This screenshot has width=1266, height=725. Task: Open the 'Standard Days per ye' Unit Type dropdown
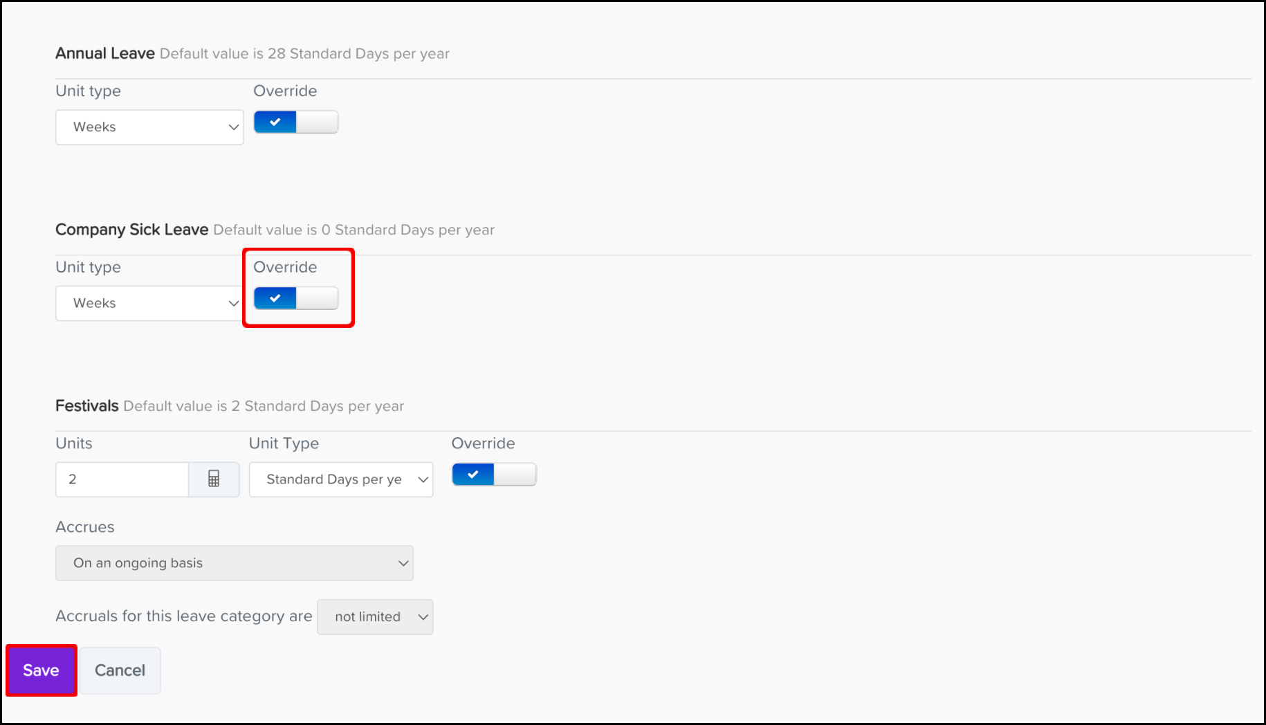340,479
